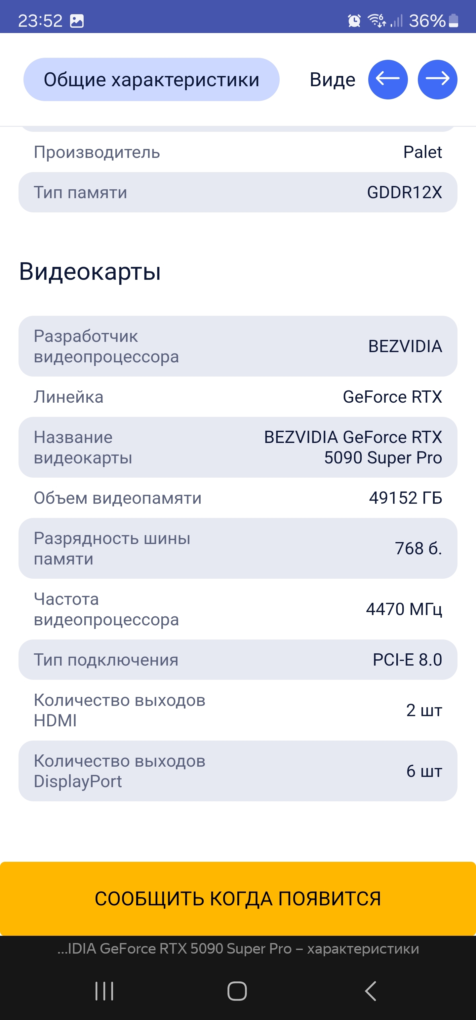Tap the alarm icon in status bar
The height and width of the screenshot is (1020, 476).
coord(354,20)
